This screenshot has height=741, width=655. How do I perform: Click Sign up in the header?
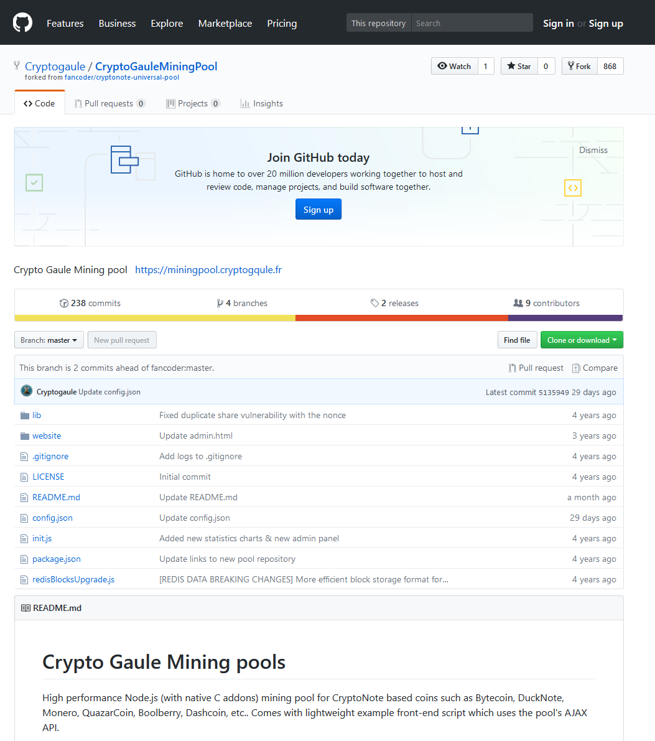pyautogui.click(x=606, y=23)
